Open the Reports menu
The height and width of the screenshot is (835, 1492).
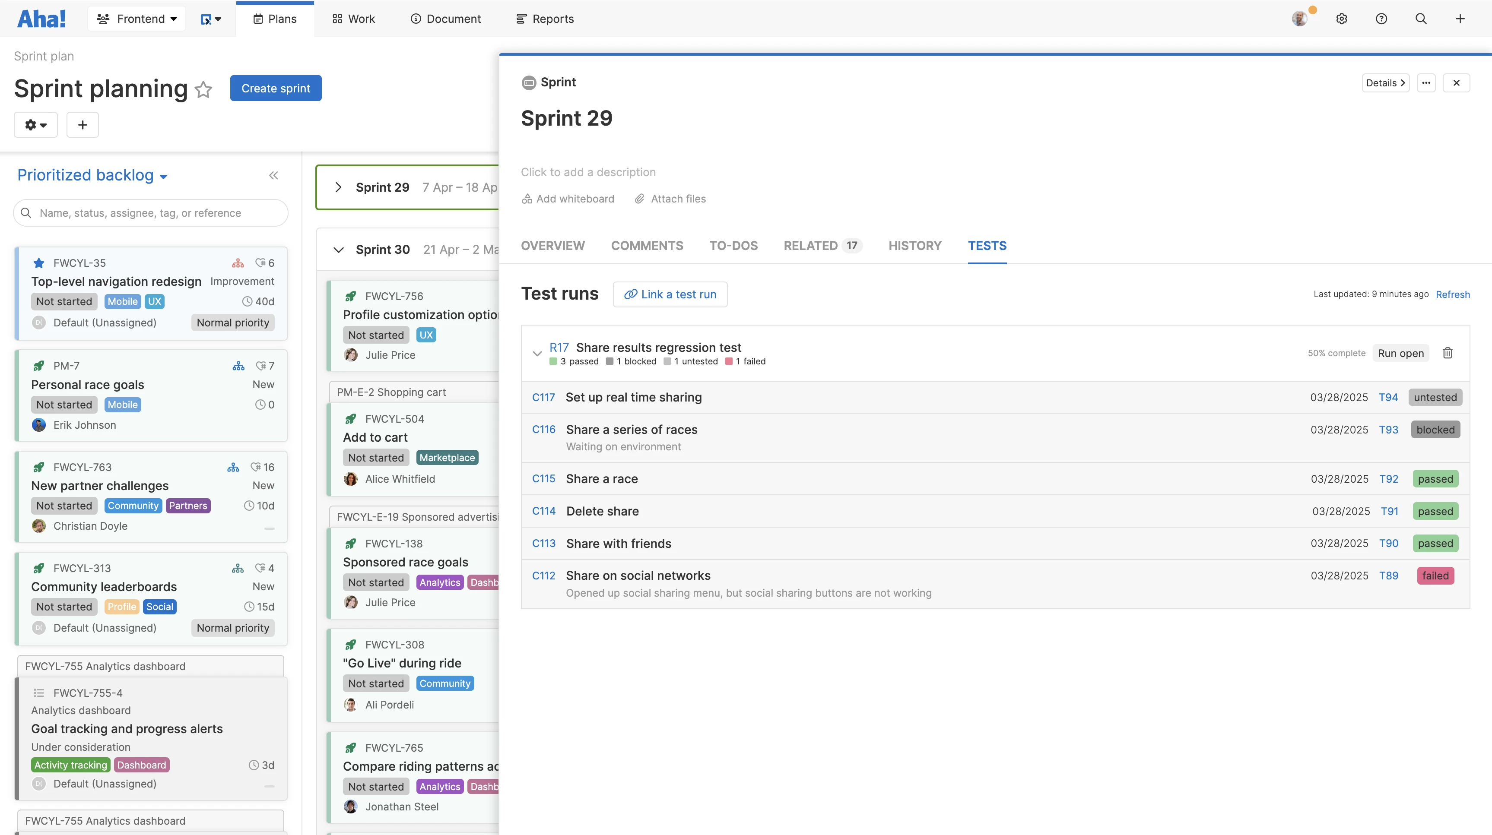click(544, 19)
